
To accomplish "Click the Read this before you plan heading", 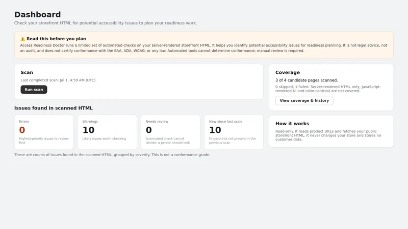I will tap(56, 39).
